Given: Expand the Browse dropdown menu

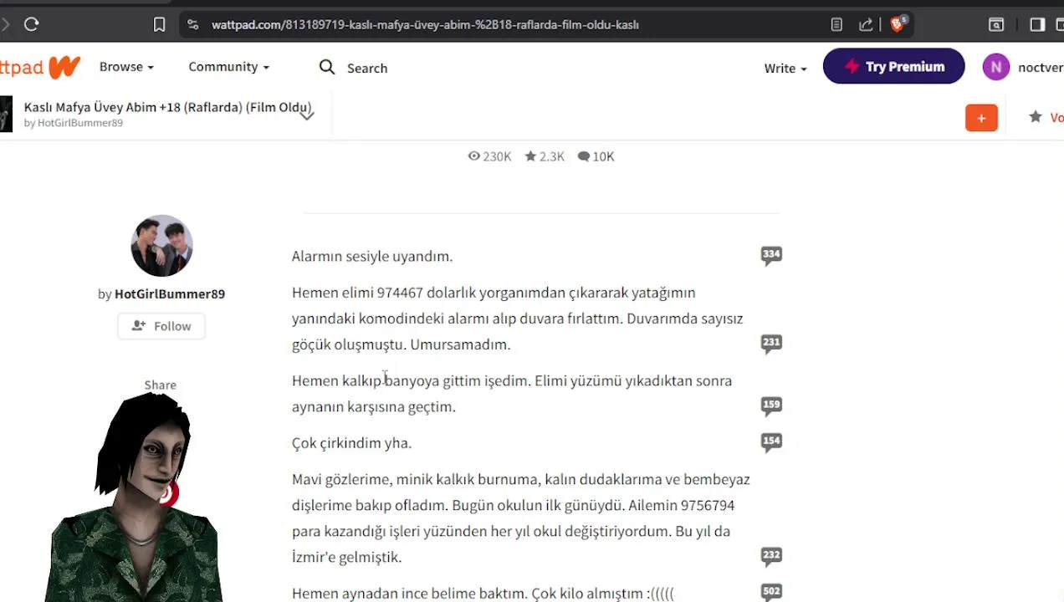Looking at the screenshot, I should [126, 67].
